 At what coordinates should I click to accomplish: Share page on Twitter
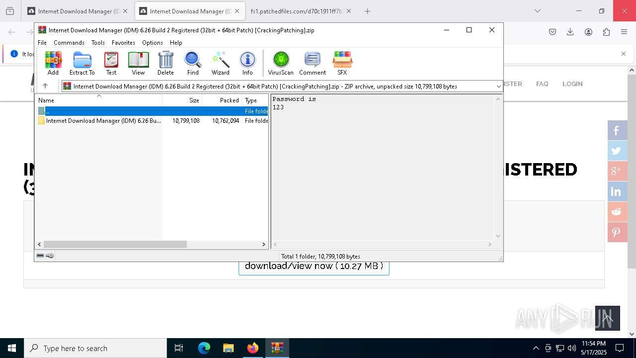(x=617, y=151)
